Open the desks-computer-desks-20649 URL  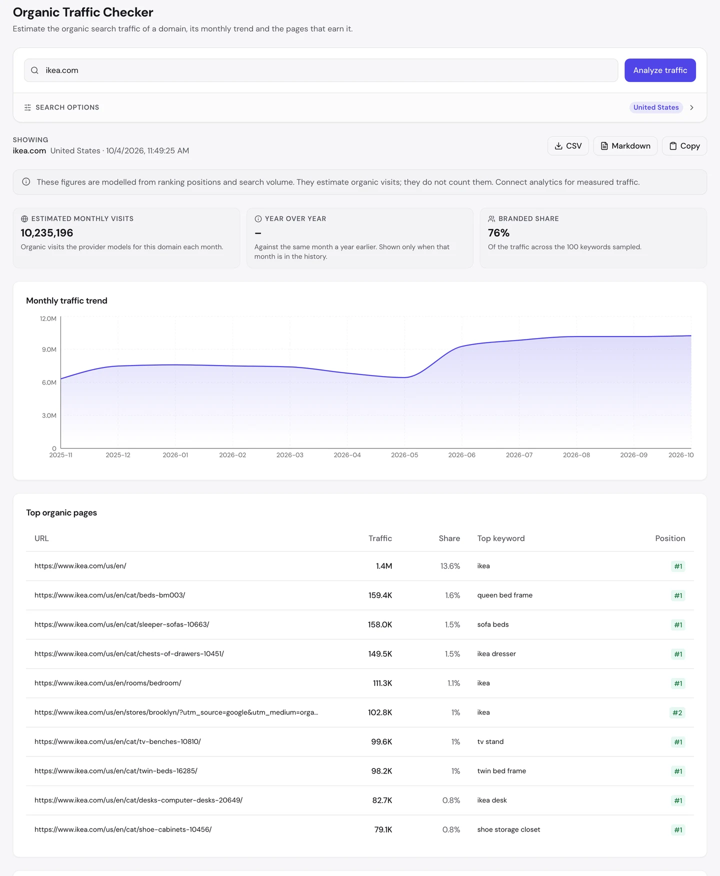coord(138,800)
